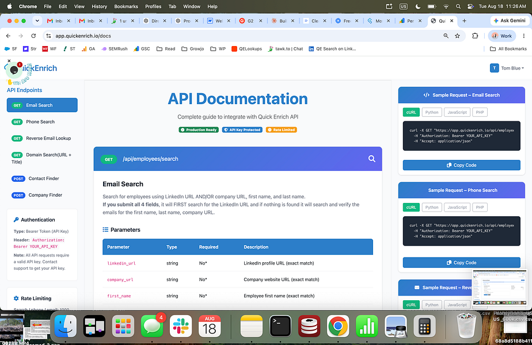Screen dimensions: 532x345
Task: Open Terminal from the dock
Action: pyautogui.click(x=280, y=326)
